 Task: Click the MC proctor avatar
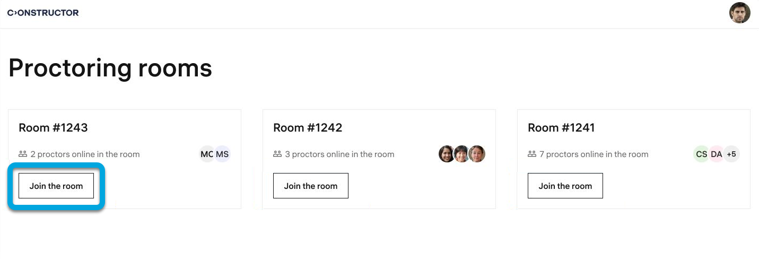(206, 154)
